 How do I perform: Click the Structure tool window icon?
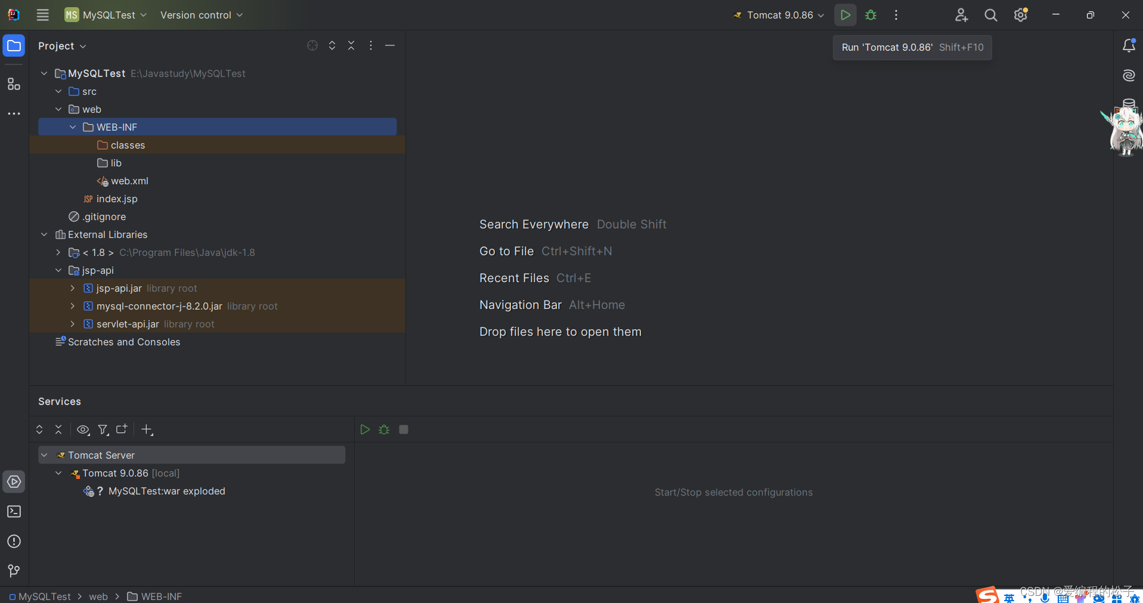pos(14,84)
